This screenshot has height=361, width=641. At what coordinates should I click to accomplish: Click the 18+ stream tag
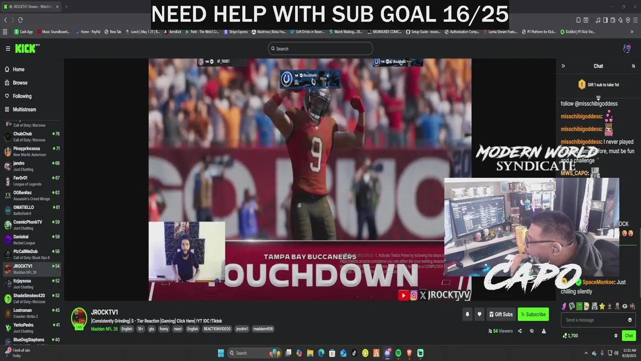(x=140, y=329)
